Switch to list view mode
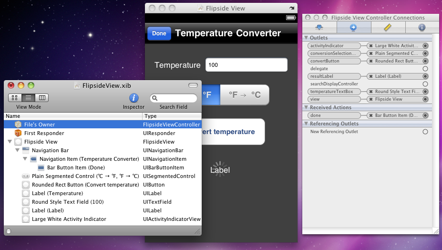 click(28, 98)
